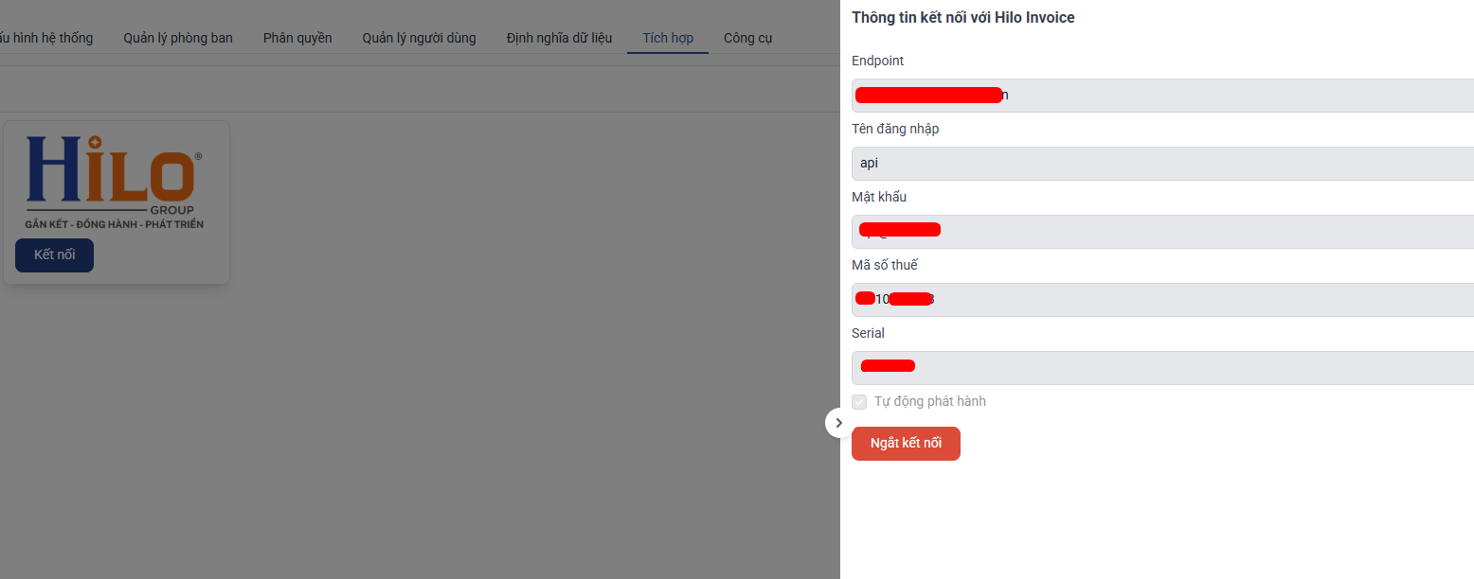The image size is (1474, 579).
Task: Go to the Phân quyền tab
Action: click(x=297, y=38)
